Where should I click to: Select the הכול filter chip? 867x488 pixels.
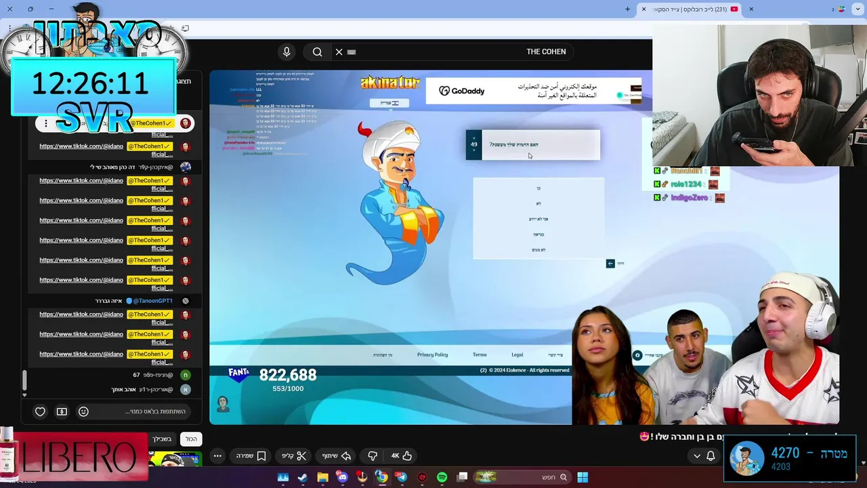pyautogui.click(x=192, y=439)
